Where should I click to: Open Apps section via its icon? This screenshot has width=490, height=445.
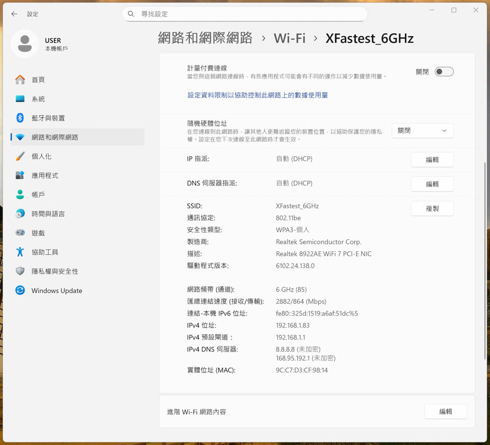click(x=20, y=175)
